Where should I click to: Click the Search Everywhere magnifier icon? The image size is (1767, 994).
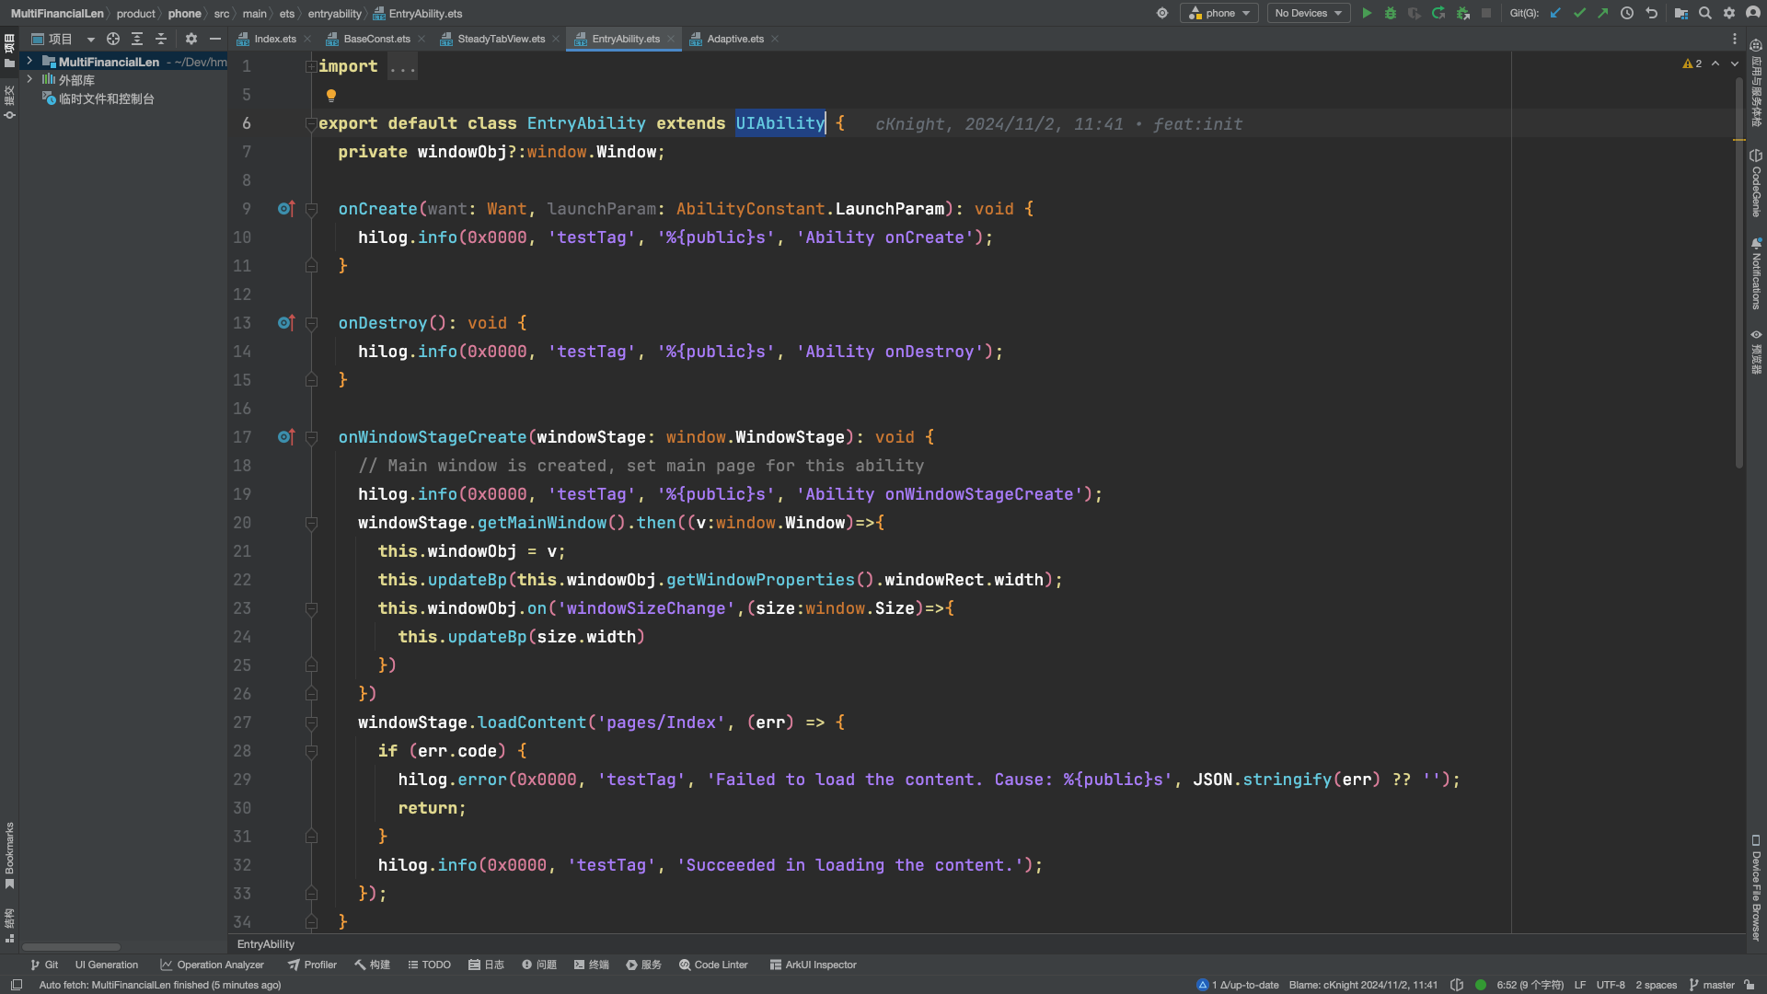click(1705, 13)
